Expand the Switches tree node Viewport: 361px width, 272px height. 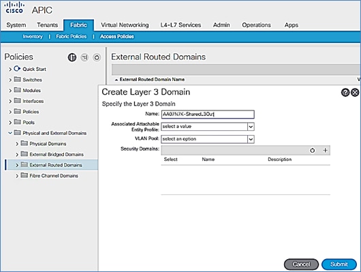coord(10,80)
